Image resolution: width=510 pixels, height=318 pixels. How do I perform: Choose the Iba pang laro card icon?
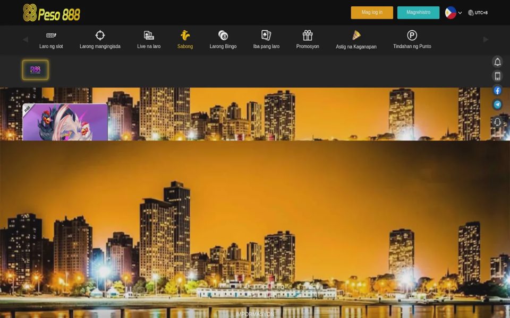(x=266, y=35)
